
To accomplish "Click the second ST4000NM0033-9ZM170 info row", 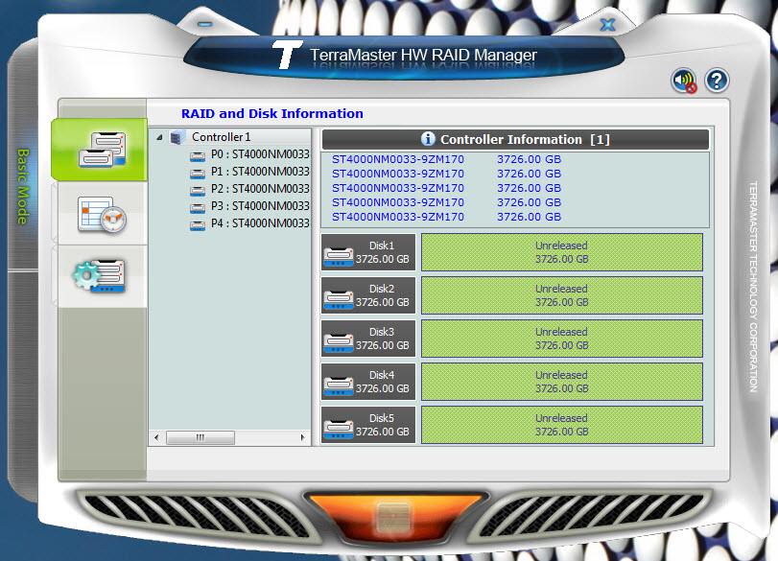I will click(x=446, y=174).
